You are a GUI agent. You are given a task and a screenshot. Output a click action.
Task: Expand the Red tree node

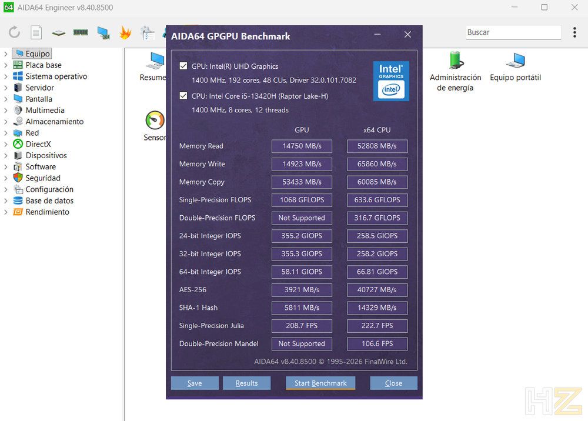(x=6, y=133)
